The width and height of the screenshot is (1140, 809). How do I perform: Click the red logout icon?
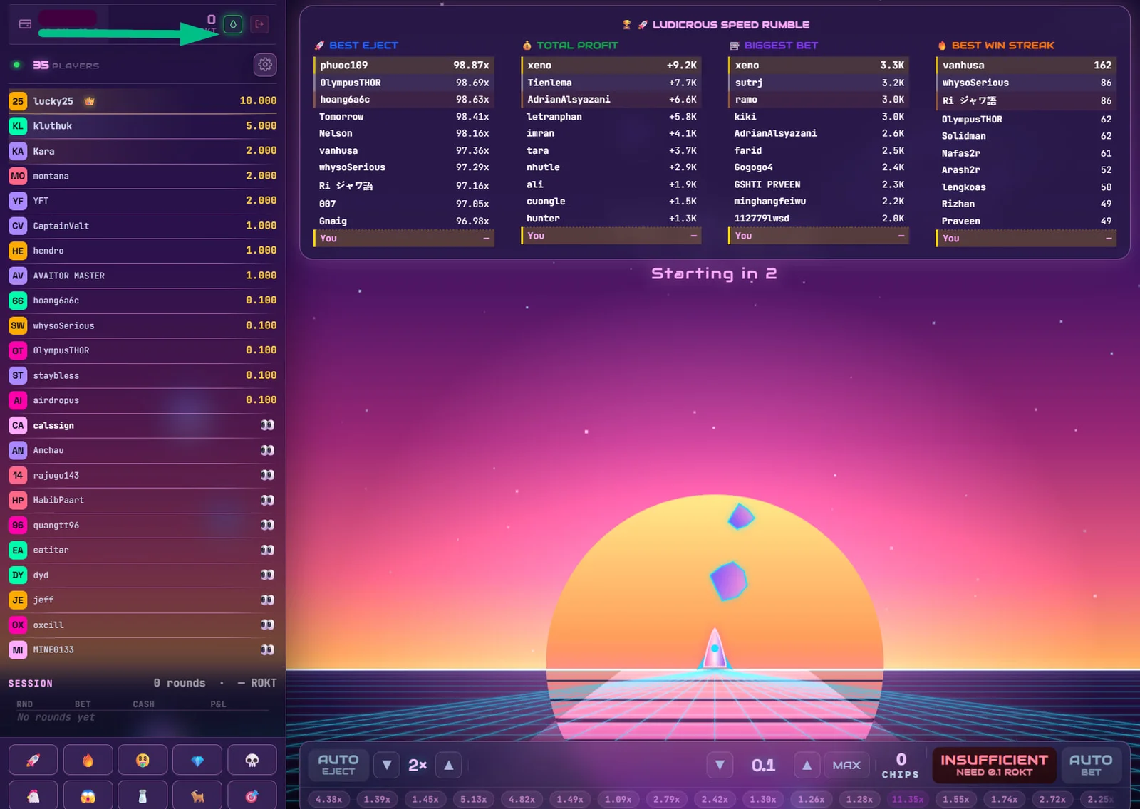tap(260, 24)
